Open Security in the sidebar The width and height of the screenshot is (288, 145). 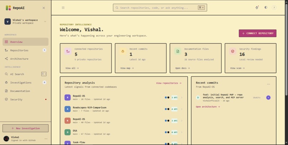click(x=25, y=100)
